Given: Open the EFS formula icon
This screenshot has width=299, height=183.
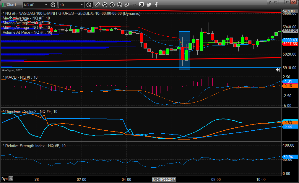Looking at the screenshot, I should click(x=134, y=5).
